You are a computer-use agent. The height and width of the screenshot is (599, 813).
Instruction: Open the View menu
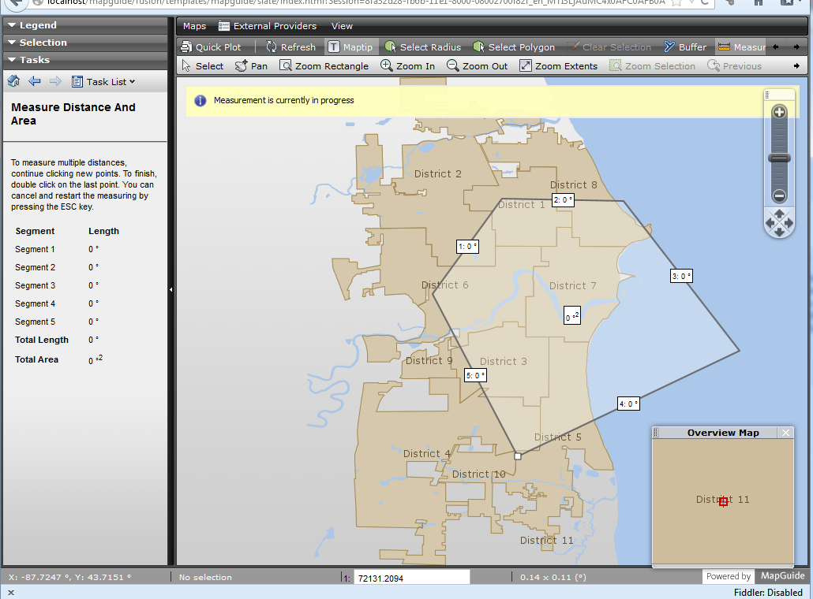(x=342, y=25)
